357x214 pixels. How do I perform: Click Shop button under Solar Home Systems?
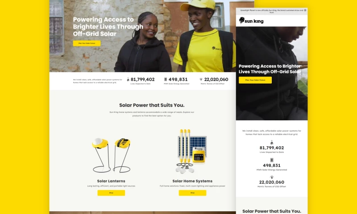[192, 193]
